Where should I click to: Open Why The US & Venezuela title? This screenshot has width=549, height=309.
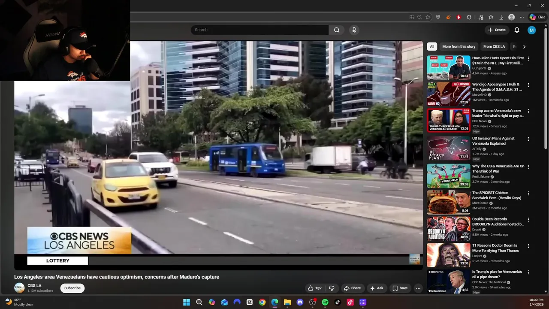click(x=498, y=169)
